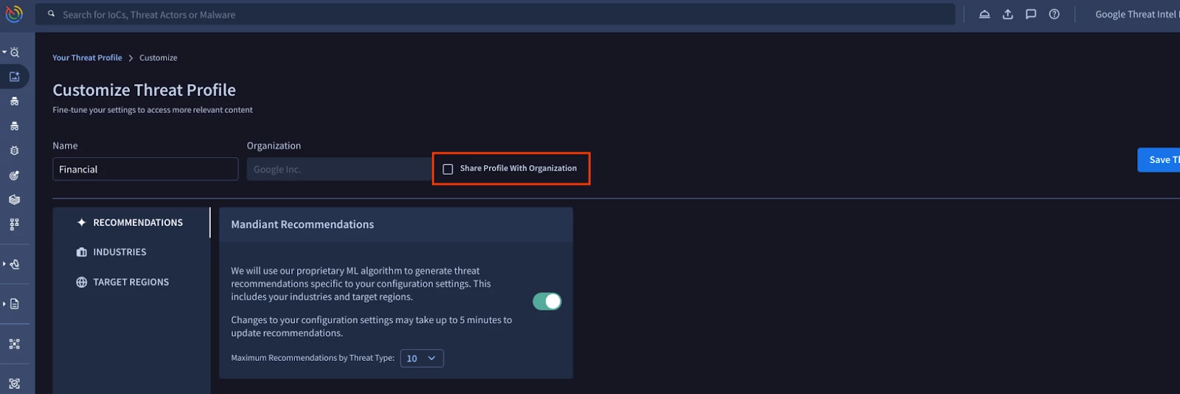This screenshot has width=1180, height=394.
Task: Select the INDUSTRIES tab
Action: 131,252
